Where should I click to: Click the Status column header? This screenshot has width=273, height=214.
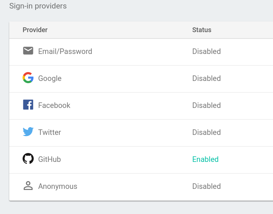click(202, 30)
